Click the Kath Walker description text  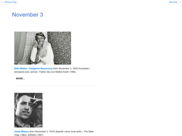(x=52, y=70)
